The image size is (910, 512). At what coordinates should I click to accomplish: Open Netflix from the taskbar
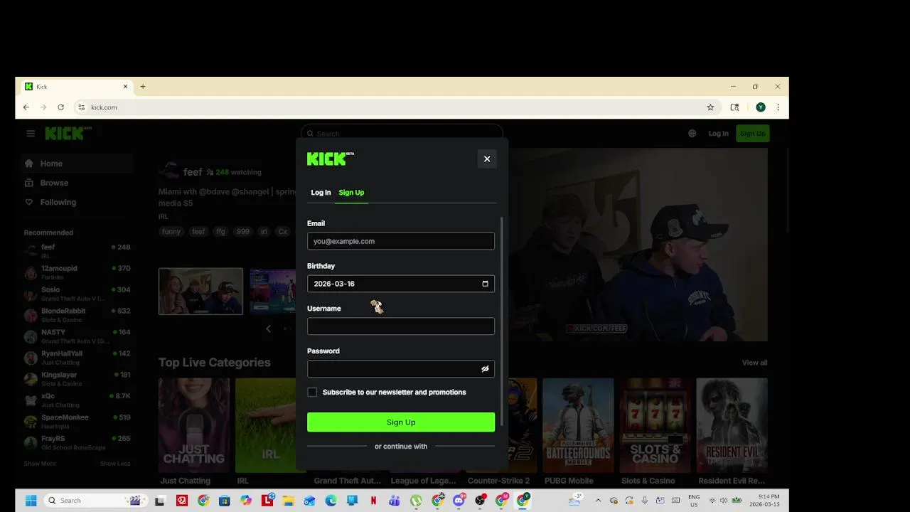[373, 501]
